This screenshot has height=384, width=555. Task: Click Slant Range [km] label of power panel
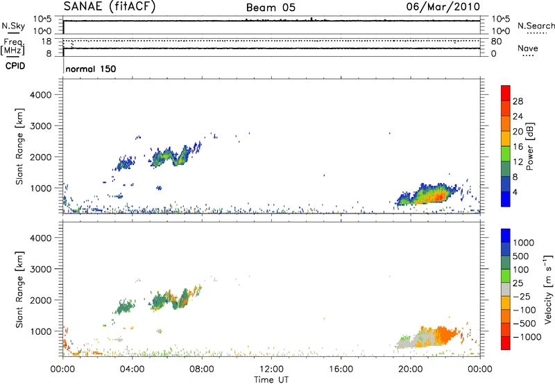coord(19,146)
